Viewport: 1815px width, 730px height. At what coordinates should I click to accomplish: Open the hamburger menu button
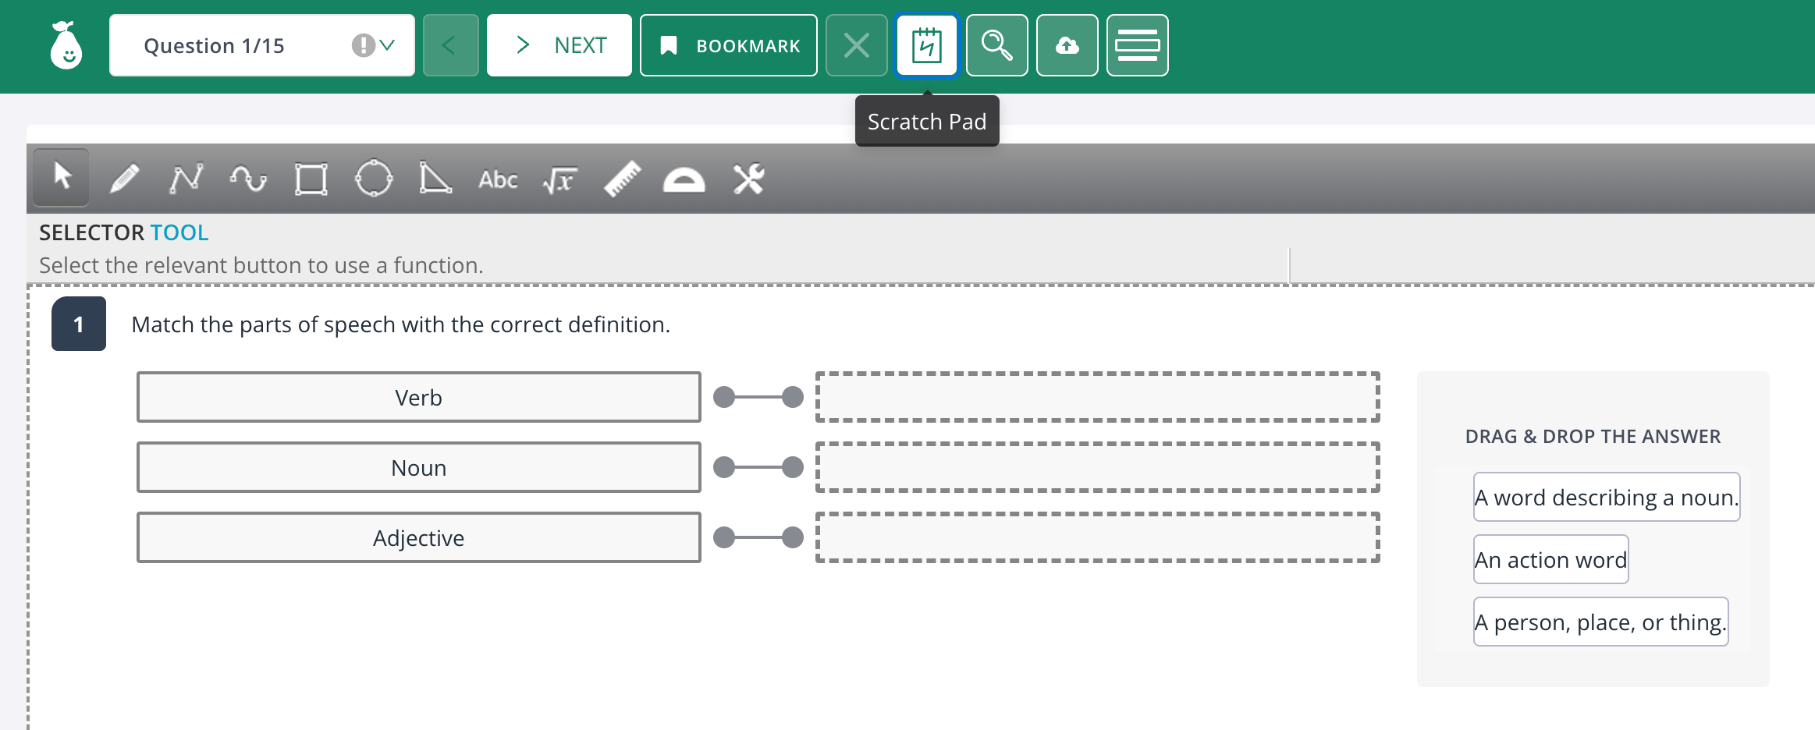click(x=1138, y=45)
